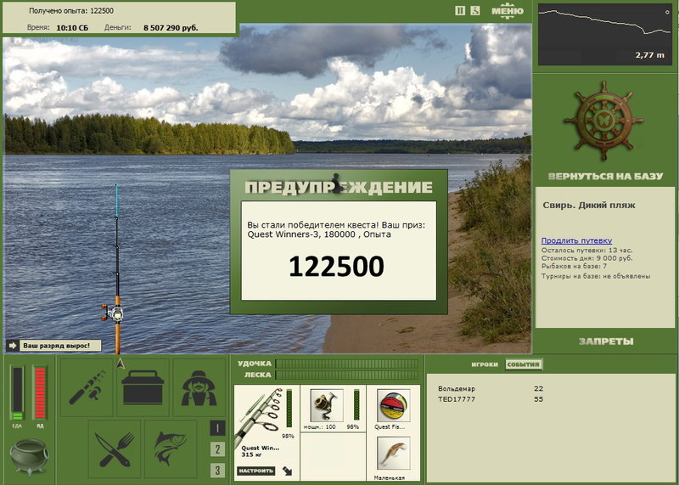
Task: Click the Рыбаков на базе: 7 line
Action: tap(574, 266)
